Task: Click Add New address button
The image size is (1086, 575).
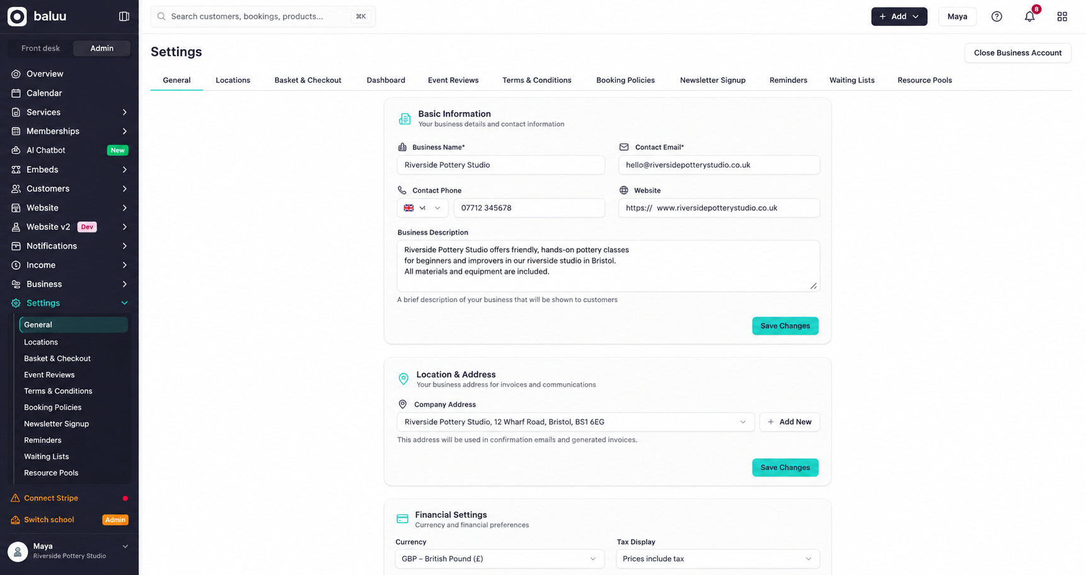Action: (x=789, y=422)
